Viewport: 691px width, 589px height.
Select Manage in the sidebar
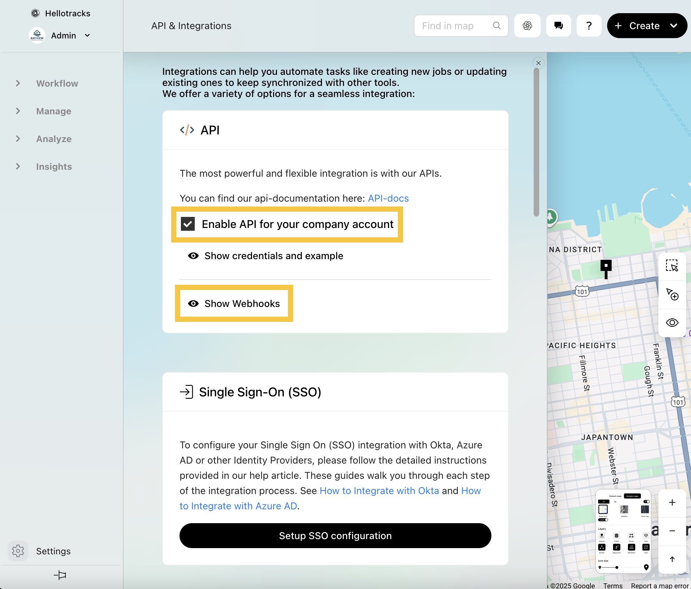[54, 111]
